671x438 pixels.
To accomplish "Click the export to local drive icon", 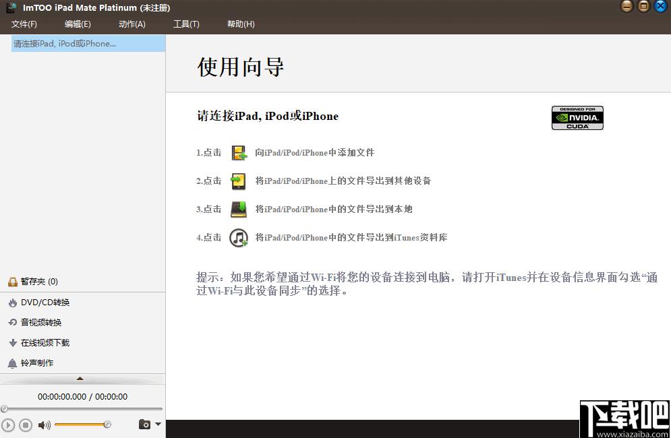I will pyautogui.click(x=238, y=209).
